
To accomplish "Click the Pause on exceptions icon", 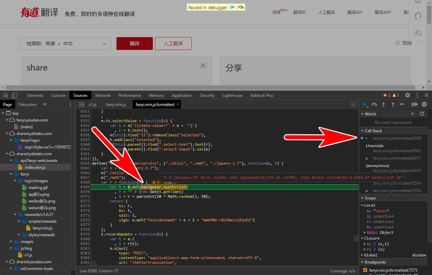I will [x=424, y=104].
